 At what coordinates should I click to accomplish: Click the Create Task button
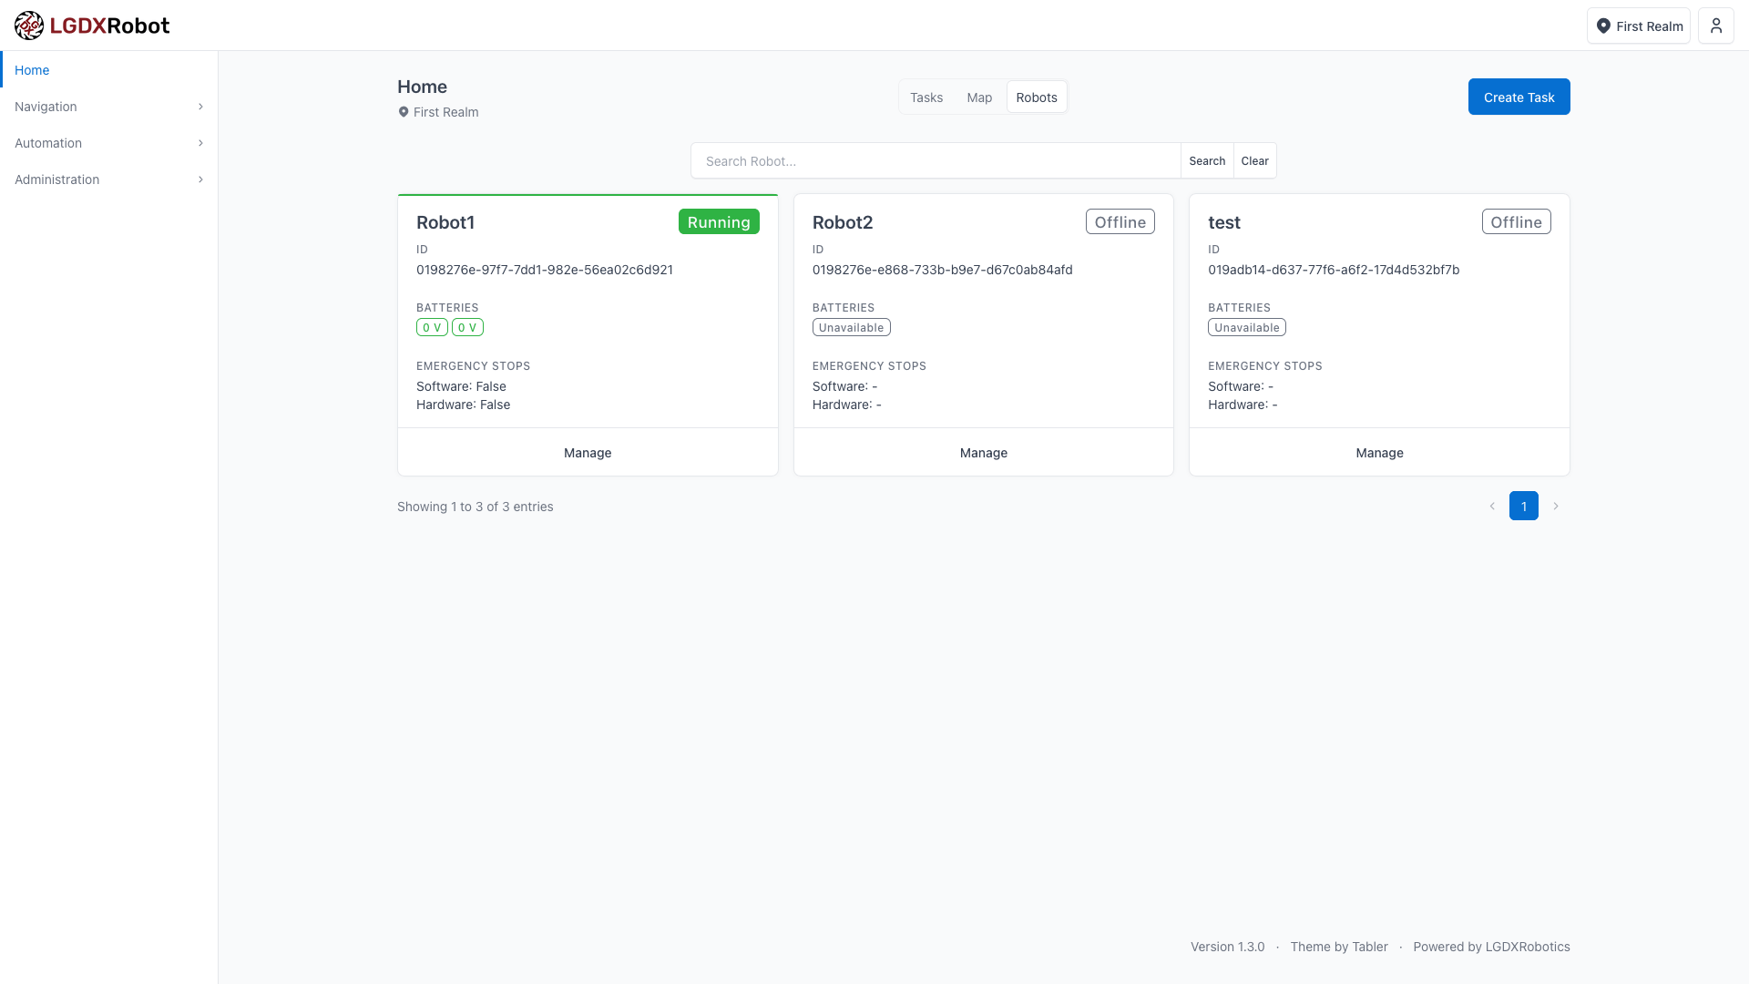[1519, 97]
